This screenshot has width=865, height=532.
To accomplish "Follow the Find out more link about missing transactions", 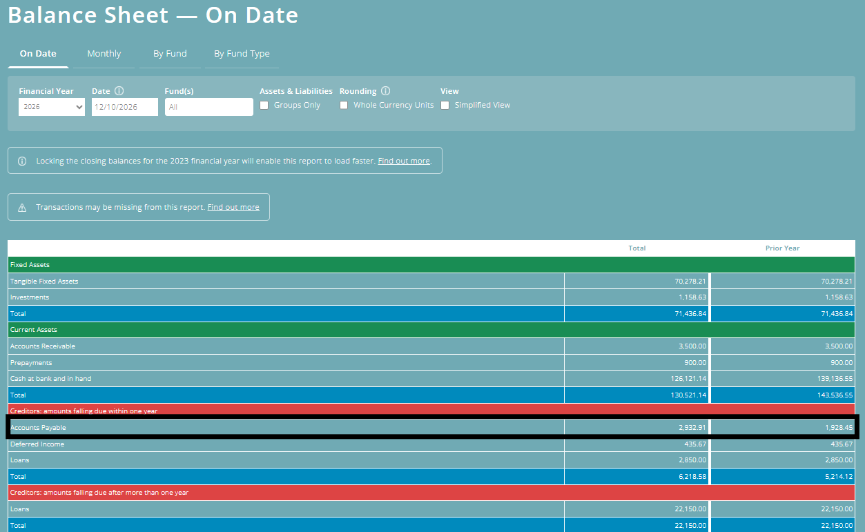I will 233,207.
